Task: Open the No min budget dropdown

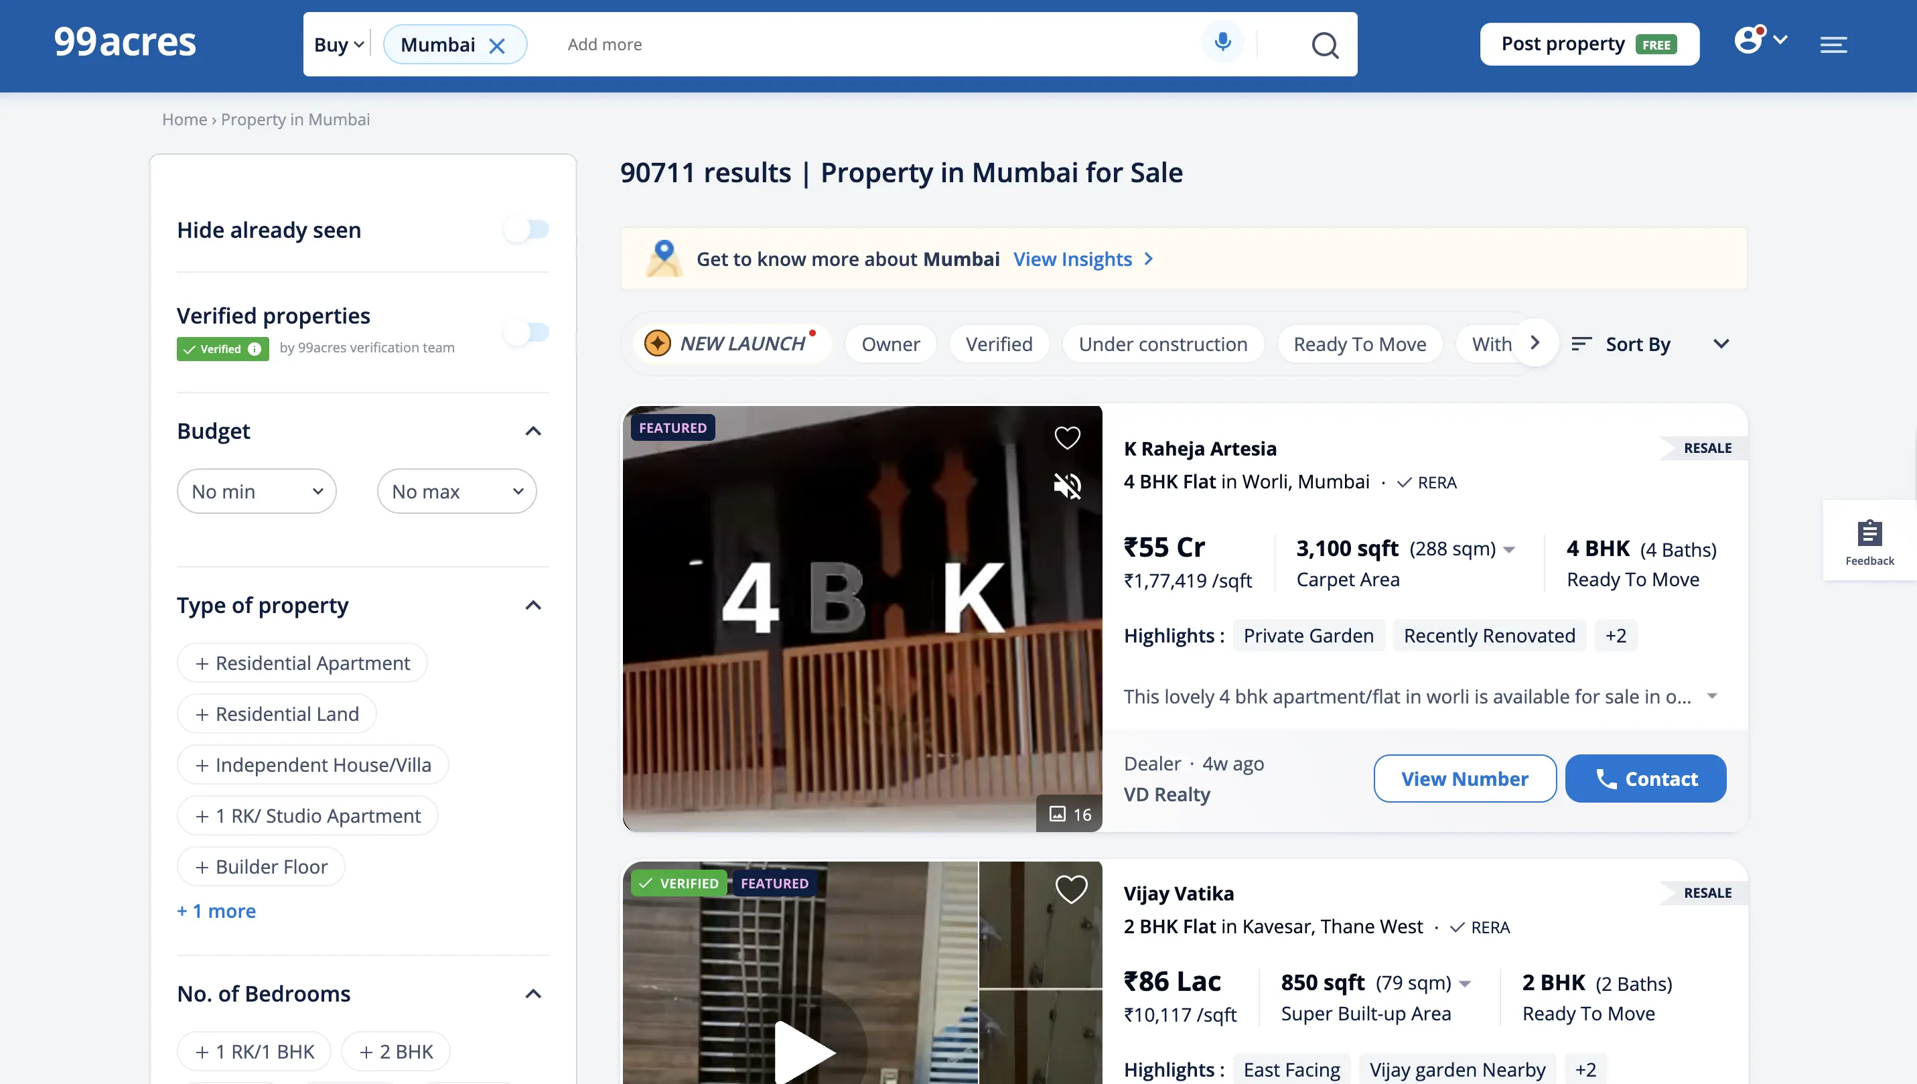Action: tap(256, 491)
